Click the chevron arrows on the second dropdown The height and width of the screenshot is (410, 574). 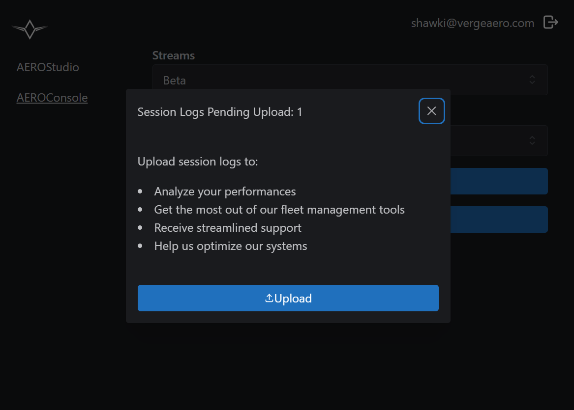(x=532, y=140)
